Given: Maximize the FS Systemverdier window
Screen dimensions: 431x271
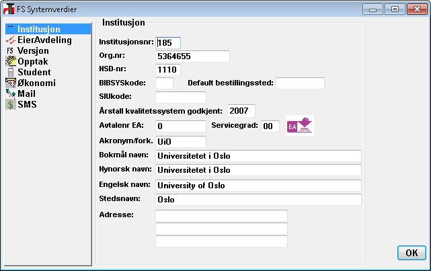Looking at the screenshot, I should point(395,9).
